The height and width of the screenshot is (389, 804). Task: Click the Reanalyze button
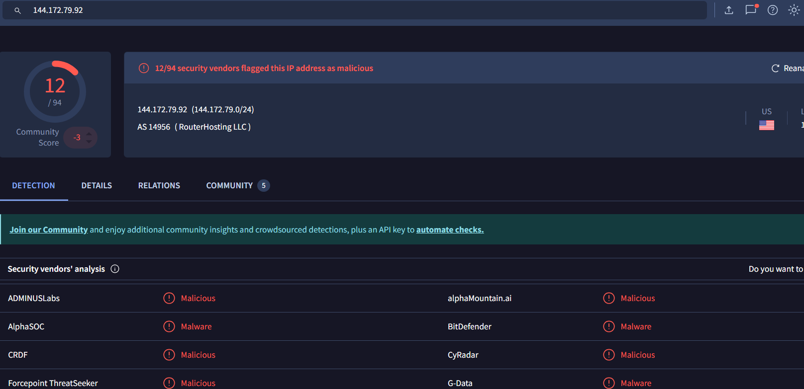pos(788,68)
